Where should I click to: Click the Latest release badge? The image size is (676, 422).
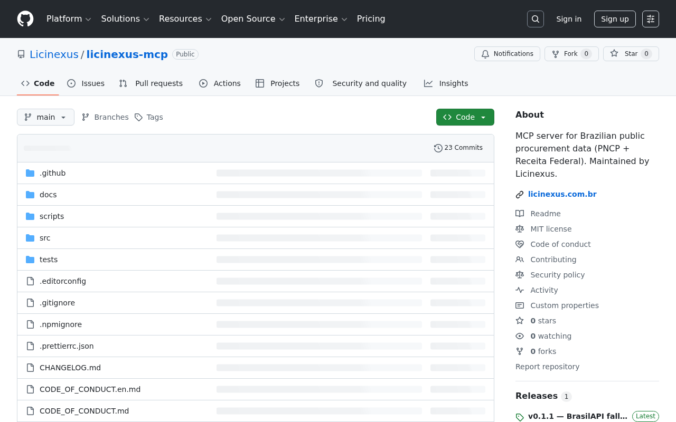click(645, 416)
